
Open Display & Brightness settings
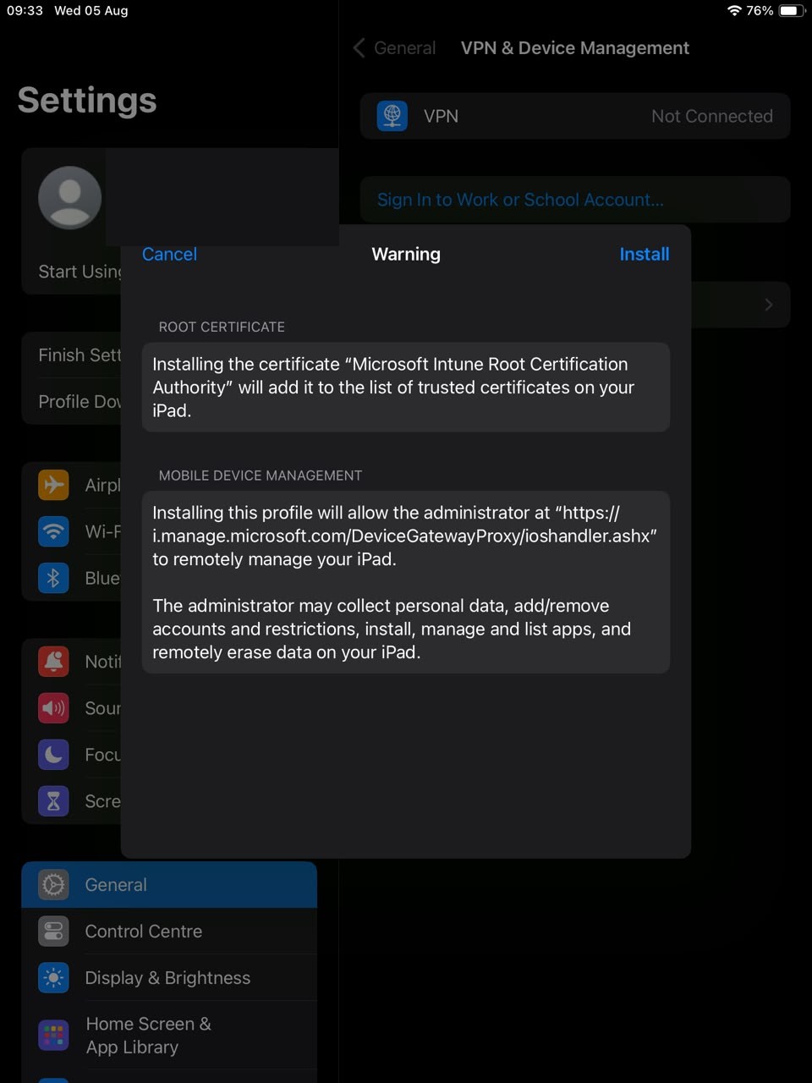tap(169, 977)
